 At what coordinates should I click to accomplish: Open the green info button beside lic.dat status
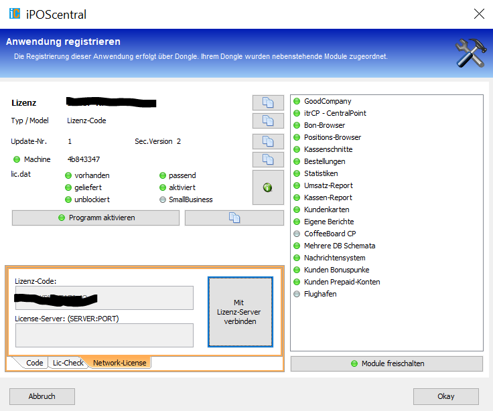click(x=268, y=187)
